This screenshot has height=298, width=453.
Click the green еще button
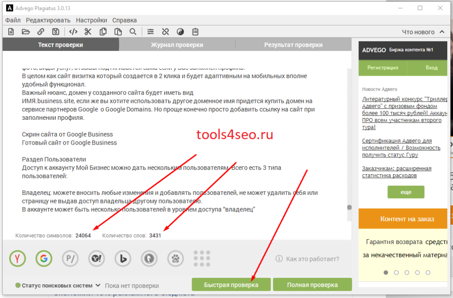(x=406, y=192)
